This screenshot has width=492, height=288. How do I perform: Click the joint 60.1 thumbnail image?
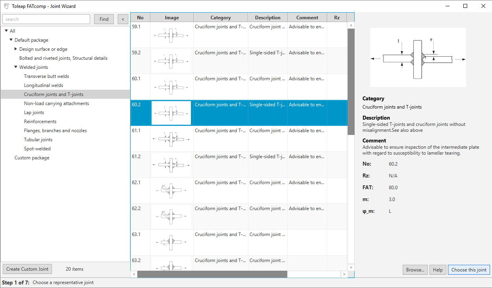[171, 87]
